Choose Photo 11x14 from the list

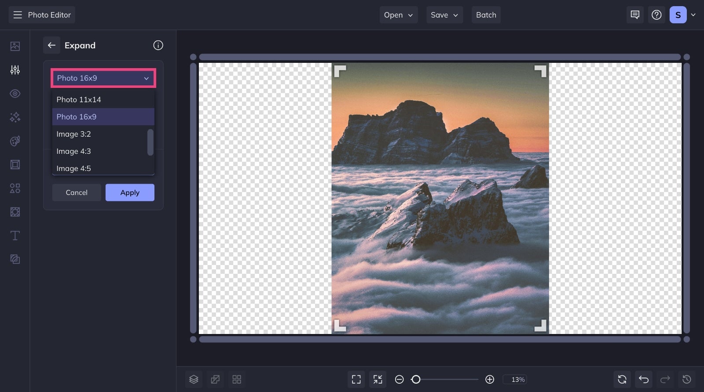click(x=103, y=100)
